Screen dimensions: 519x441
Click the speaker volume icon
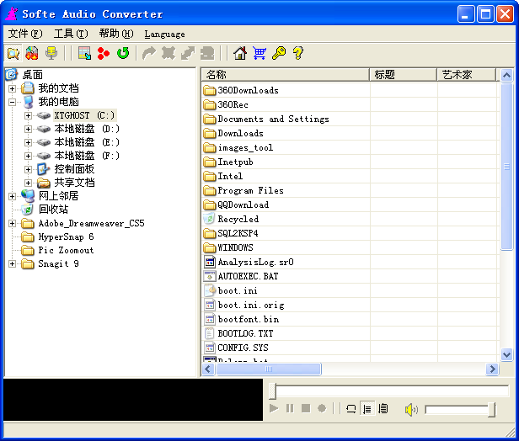click(411, 409)
